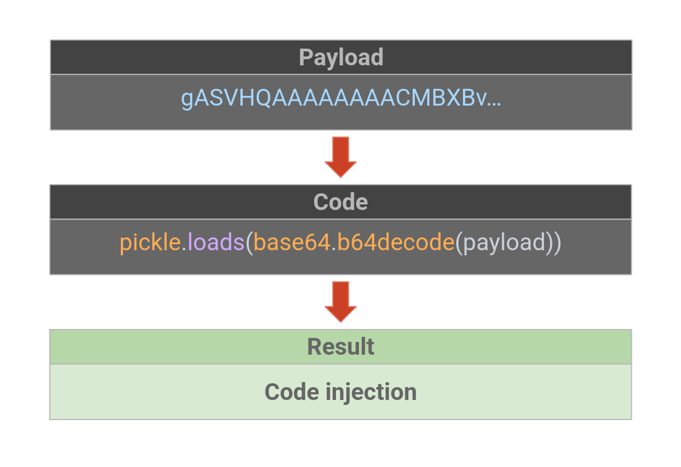Image resolution: width=681 pixels, height=467 pixels.
Task: Click the opening parenthesis after loads
Action: coord(249,242)
